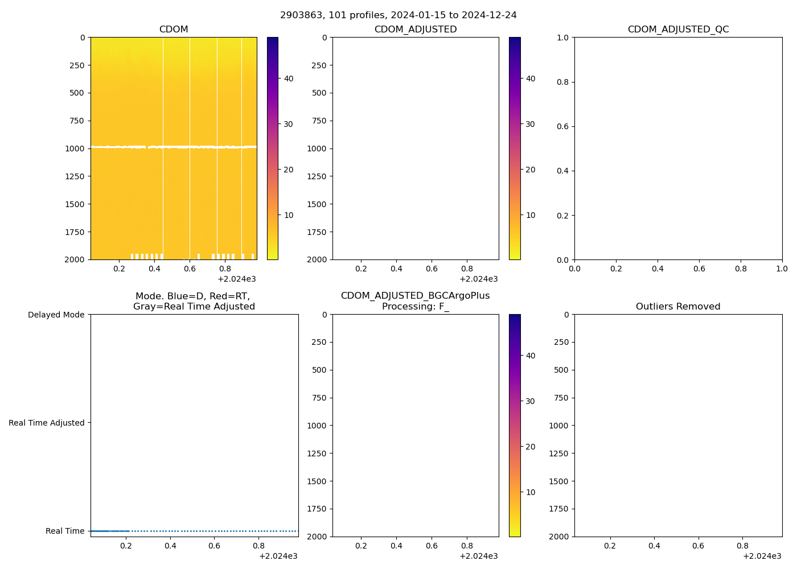Click the figure title starting with 2903863
Screen dimensions: 797x569
(x=398, y=15)
